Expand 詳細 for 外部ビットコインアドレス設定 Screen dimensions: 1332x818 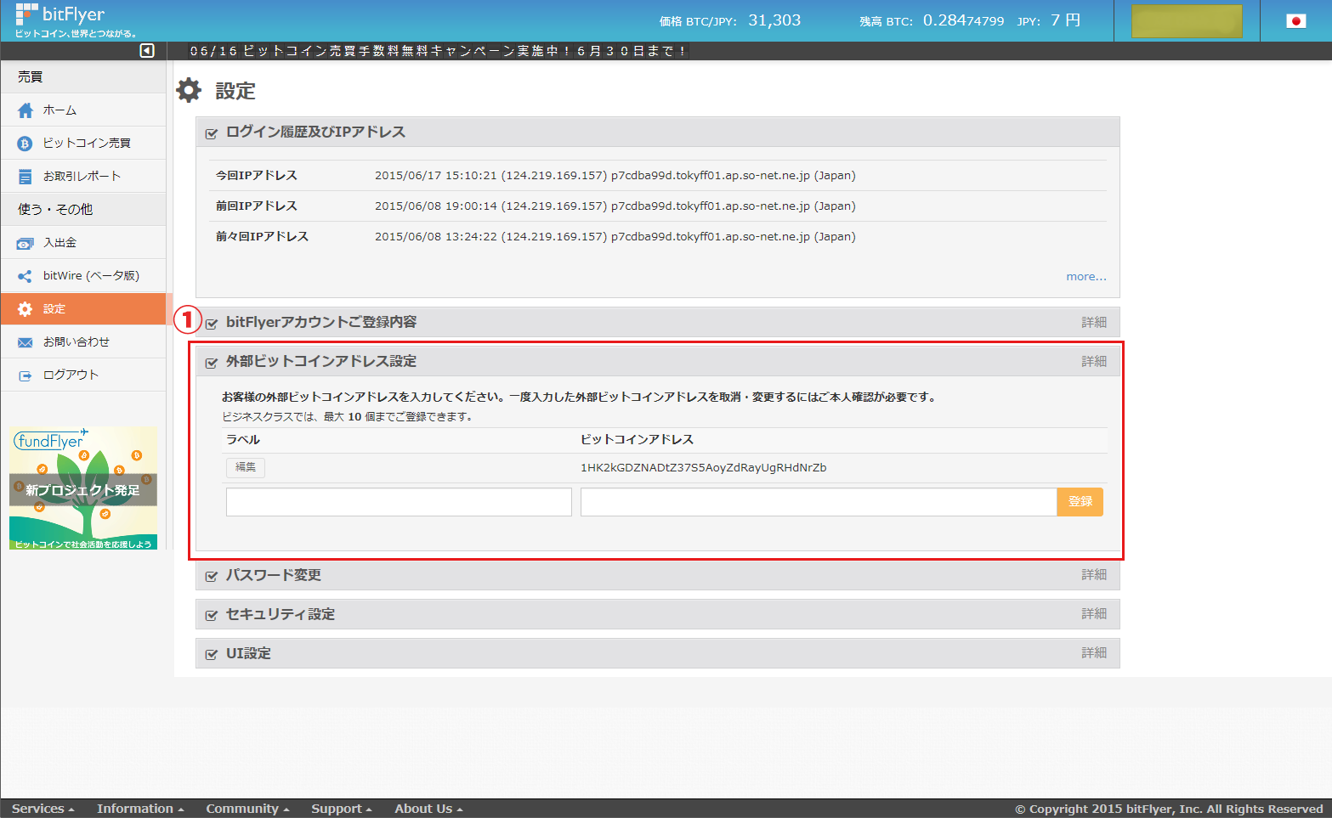pyautogui.click(x=1094, y=362)
